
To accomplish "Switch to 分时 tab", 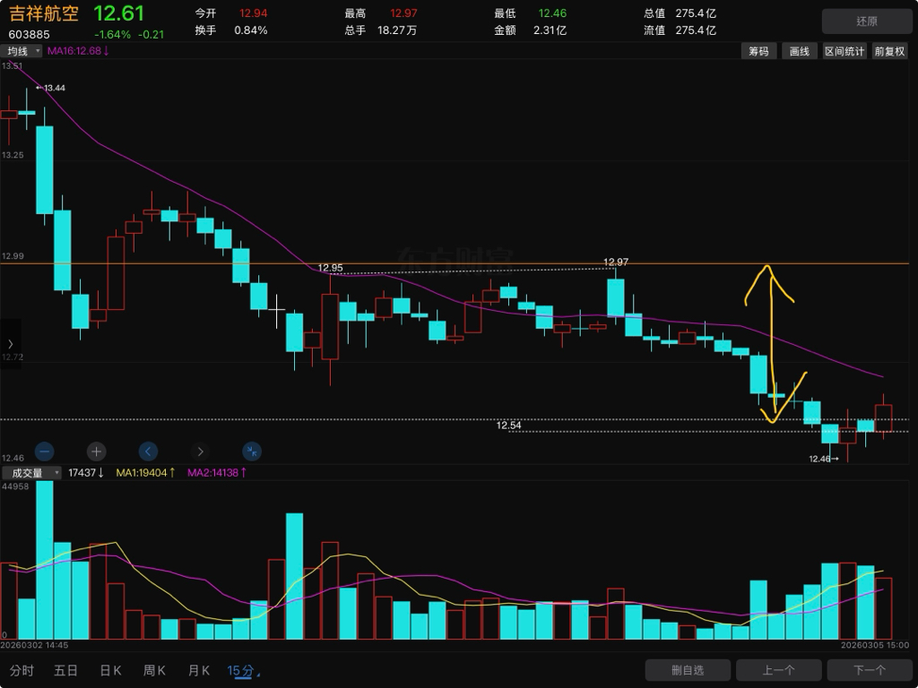I will tap(22, 670).
